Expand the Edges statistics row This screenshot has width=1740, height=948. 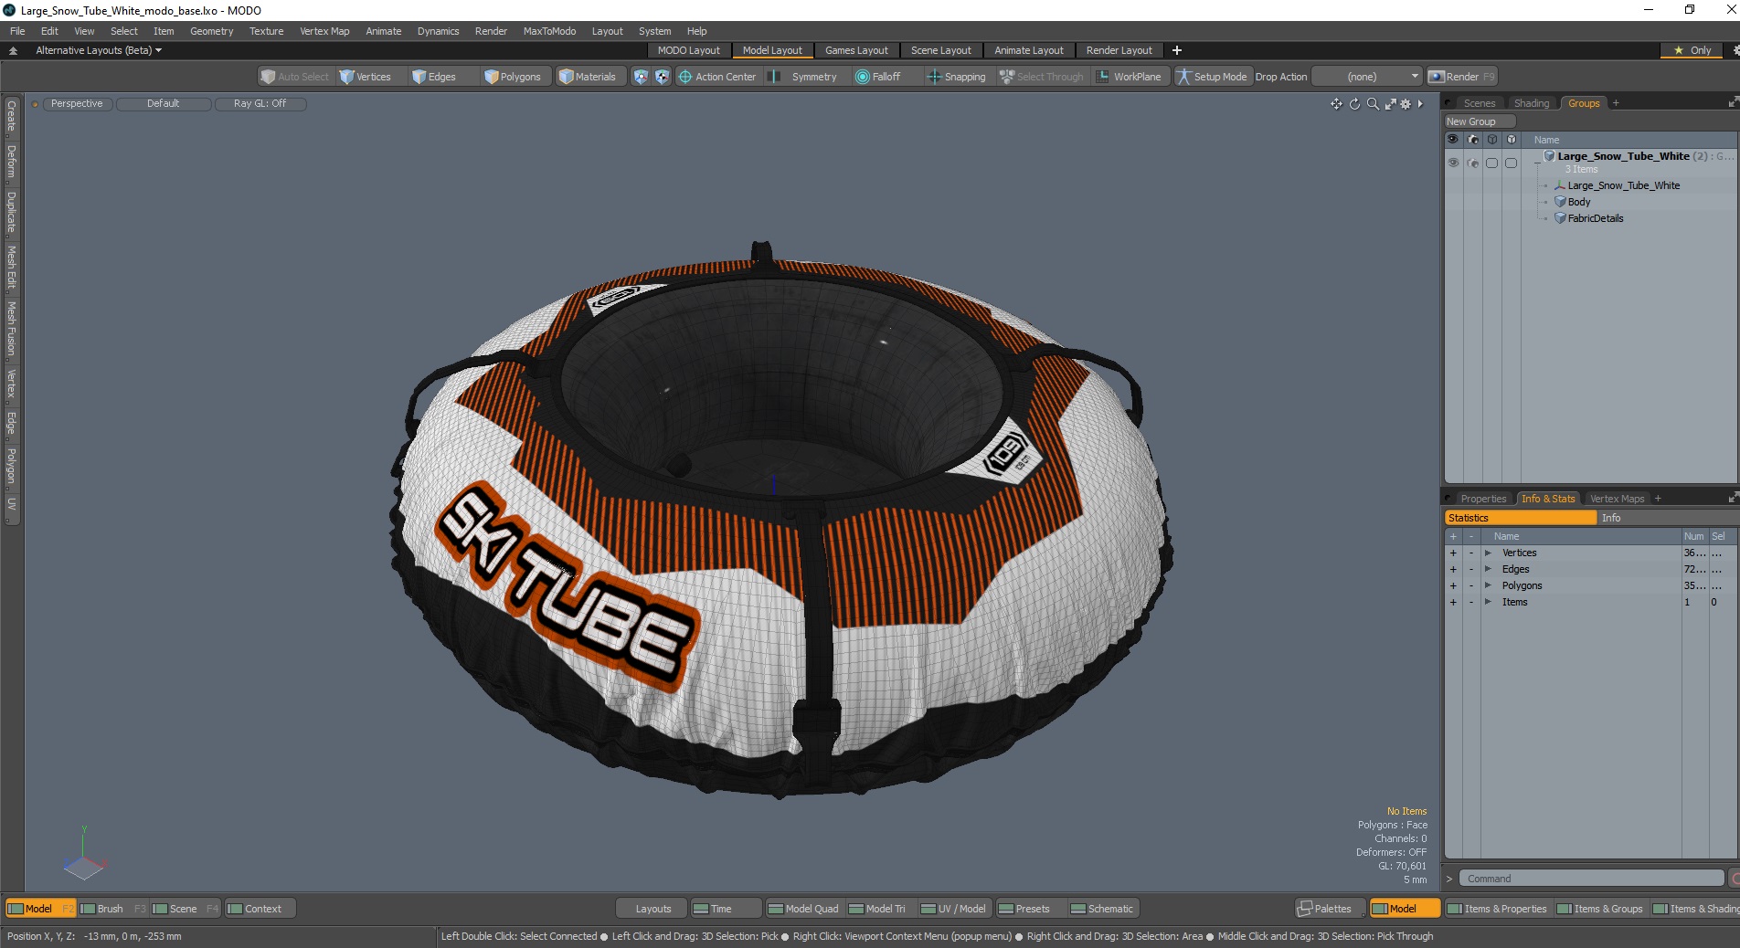[x=1488, y=569]
